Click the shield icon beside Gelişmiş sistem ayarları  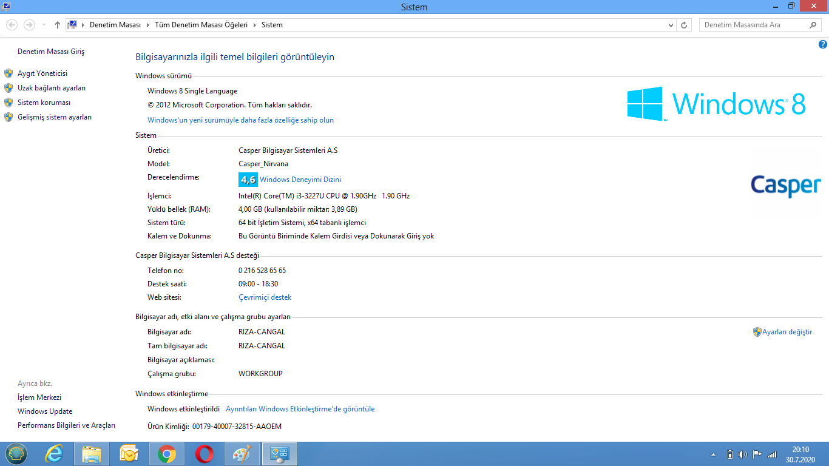[8, 117]
